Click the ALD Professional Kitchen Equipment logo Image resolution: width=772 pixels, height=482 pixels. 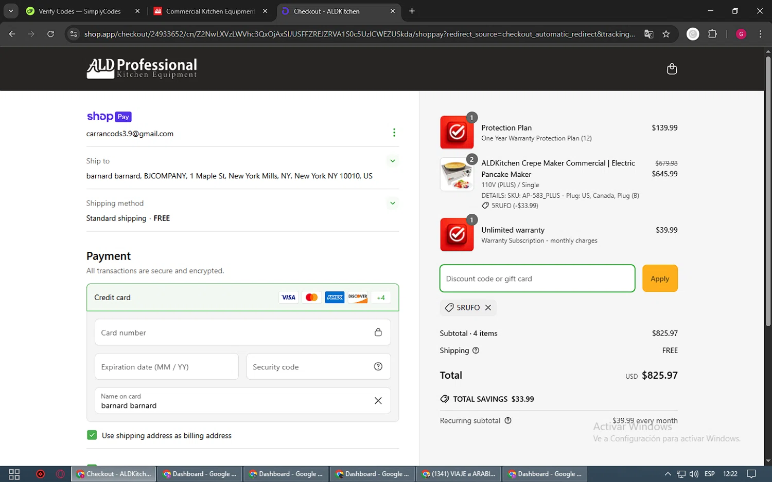click(x=142, y=68)
